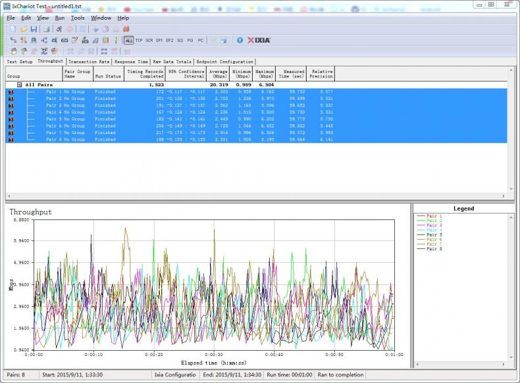Click the IxChariot app icon in title bar
This screenshot has height=383, width=520.
[7, 6]
